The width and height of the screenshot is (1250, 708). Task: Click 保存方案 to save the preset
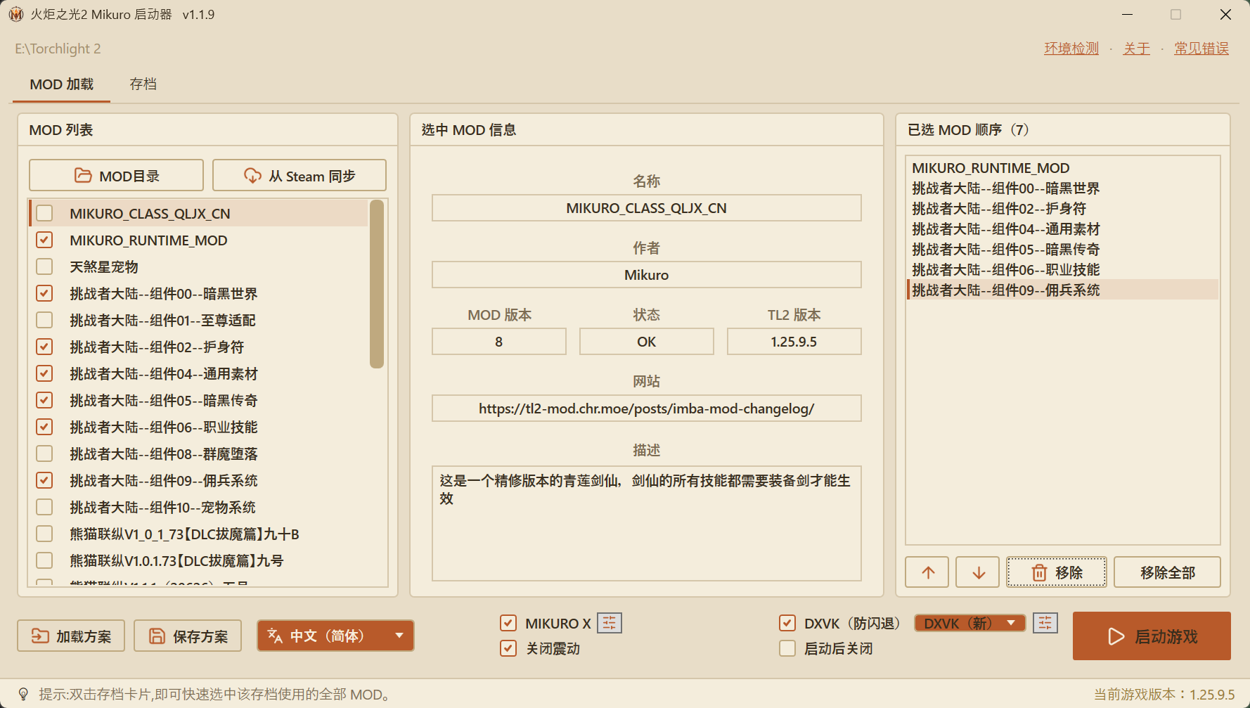pos(188,636)
